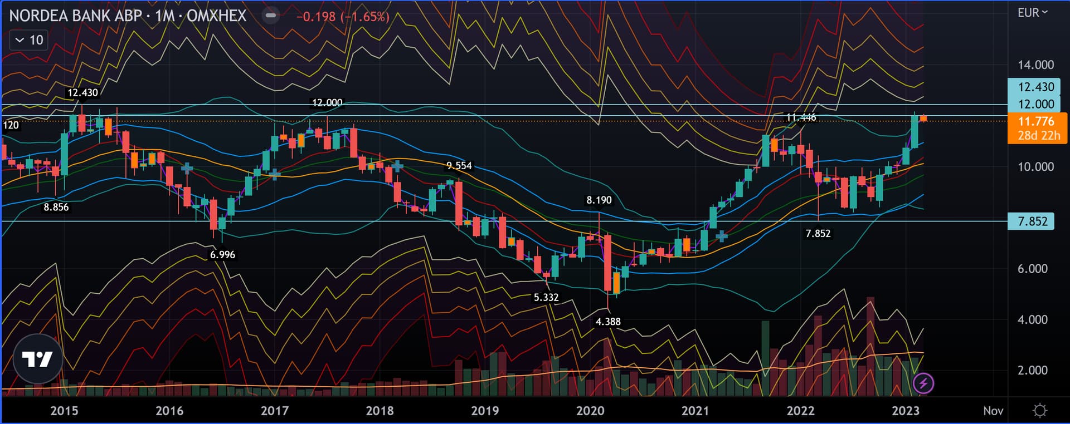This screenshot has height=424, width=1070.
Task: Open the EUR currency dropdown
Action: pos(1032,13)
